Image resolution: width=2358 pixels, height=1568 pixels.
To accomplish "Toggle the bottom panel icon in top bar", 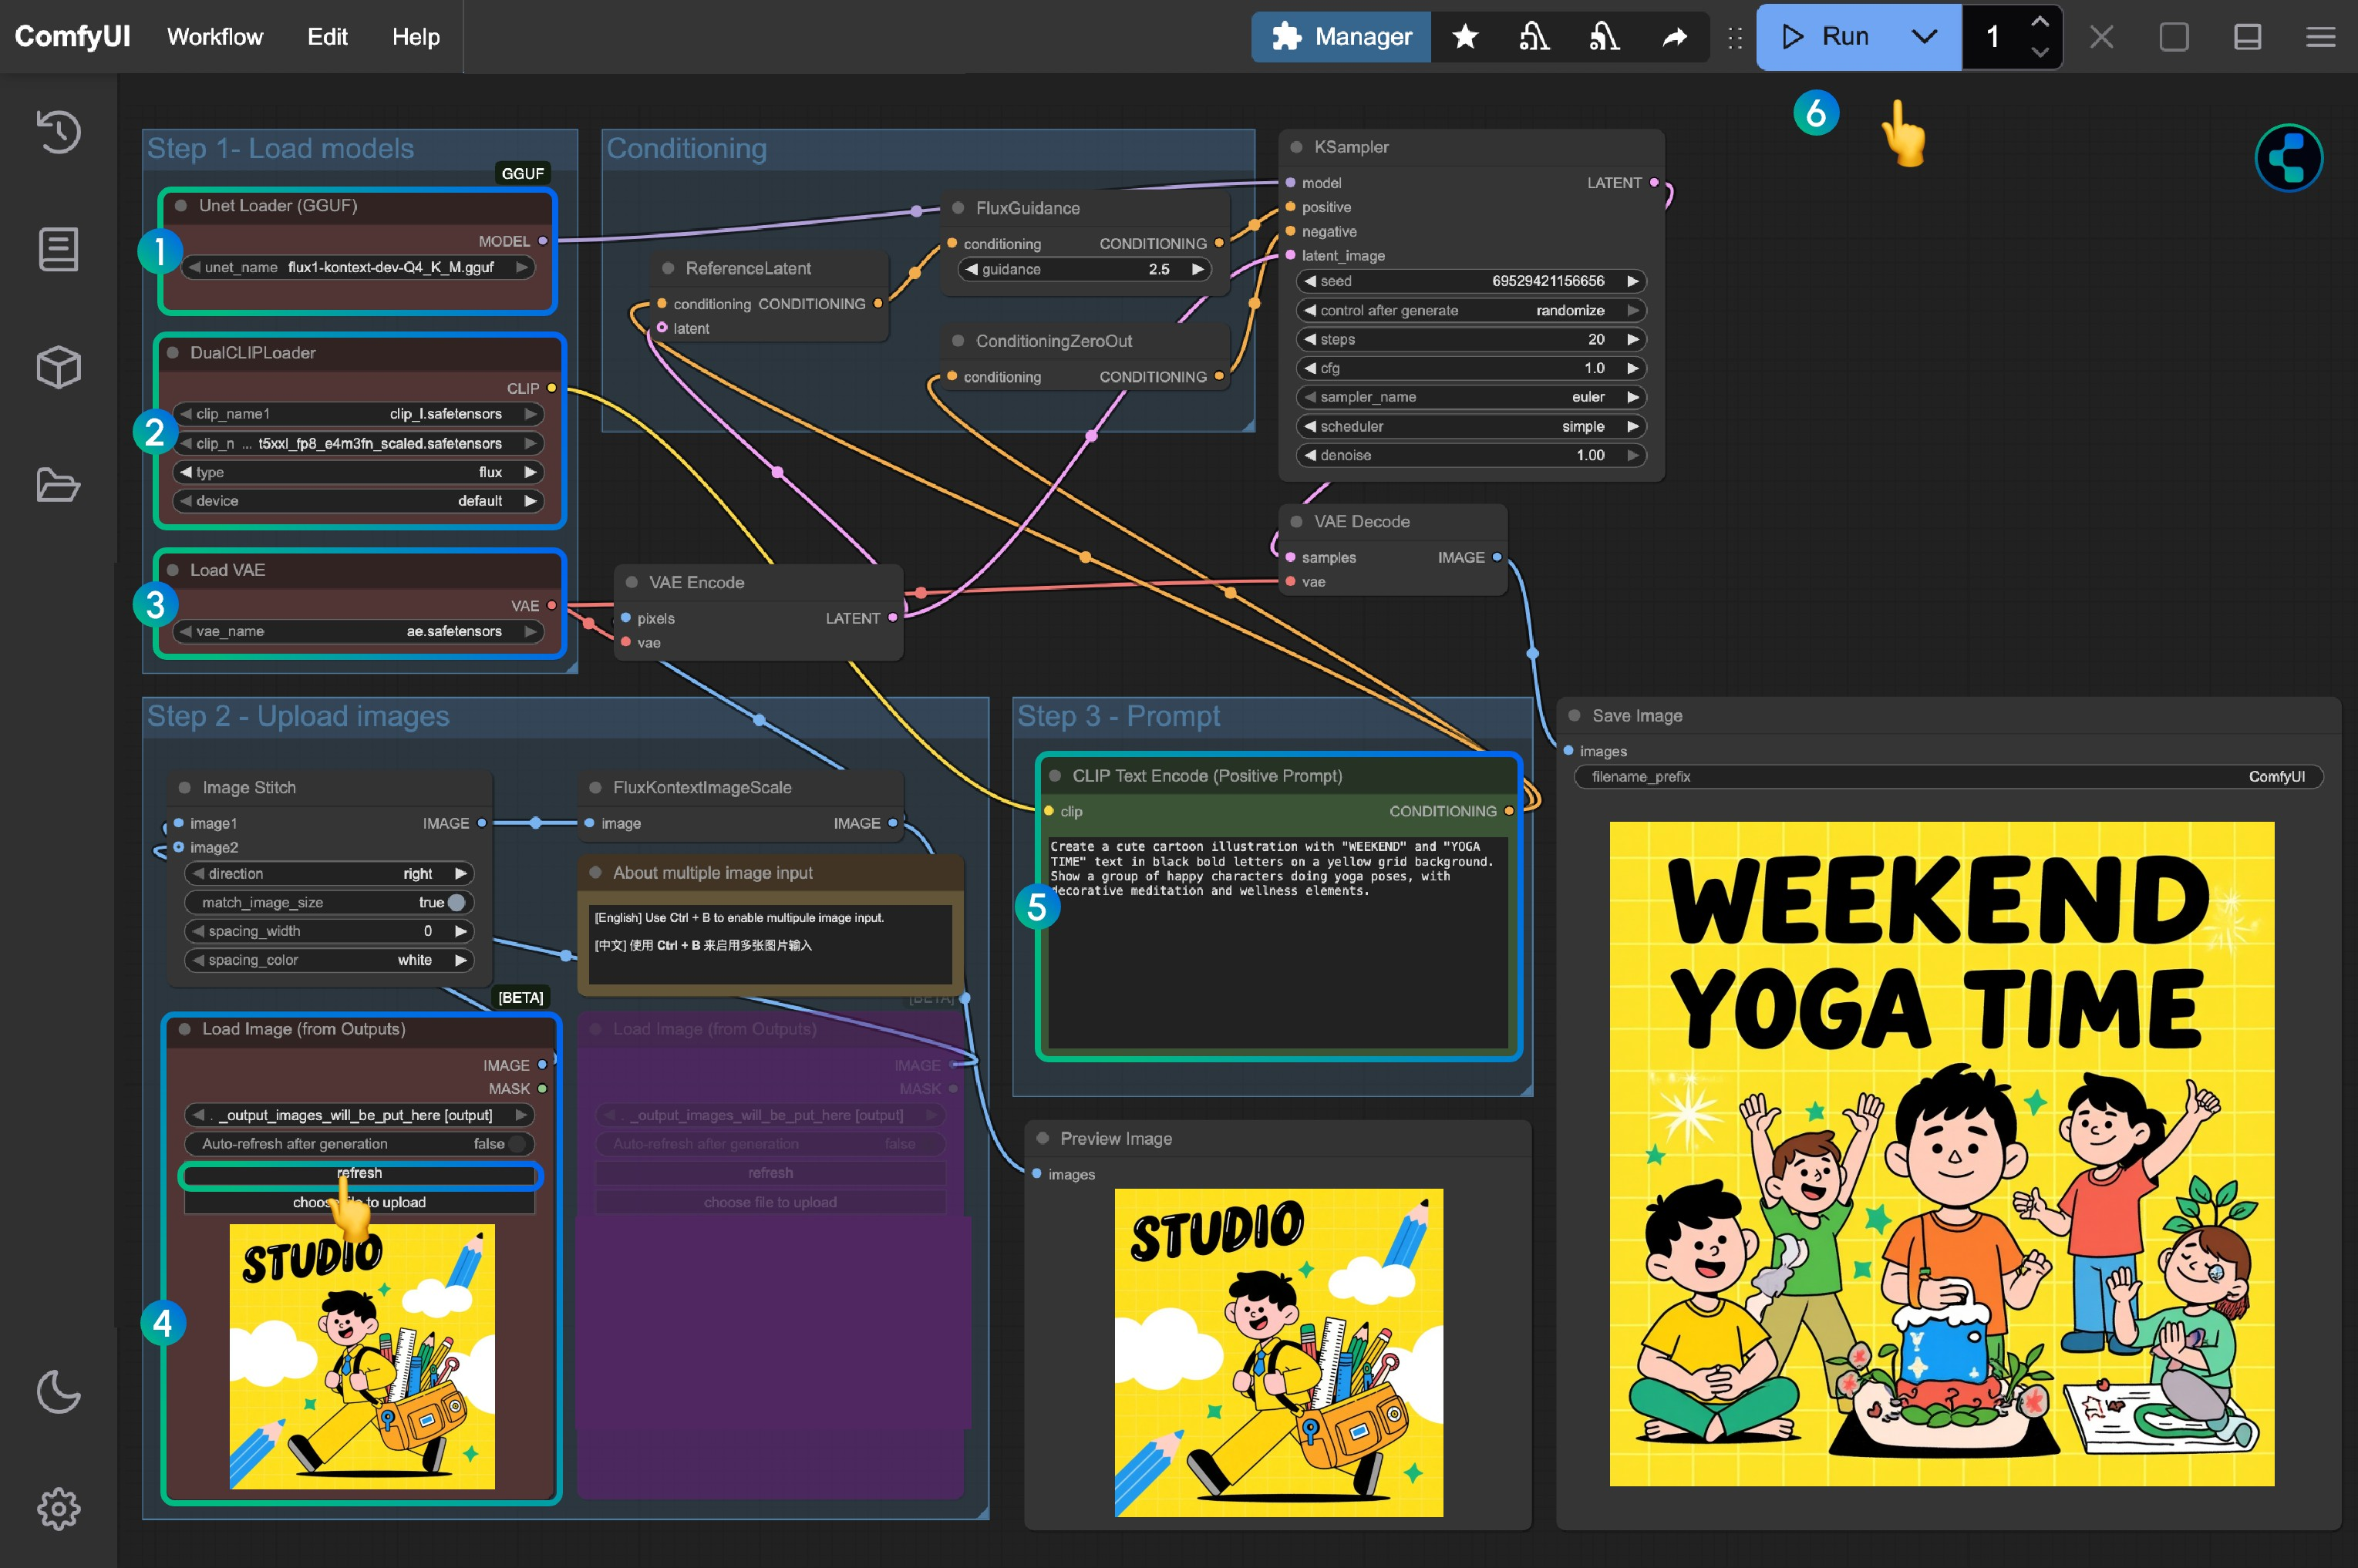I will tap(2247, 37).
